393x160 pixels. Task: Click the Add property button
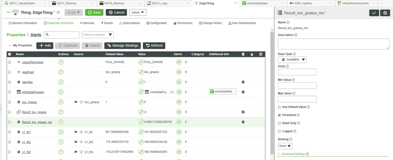click(44, 46)
